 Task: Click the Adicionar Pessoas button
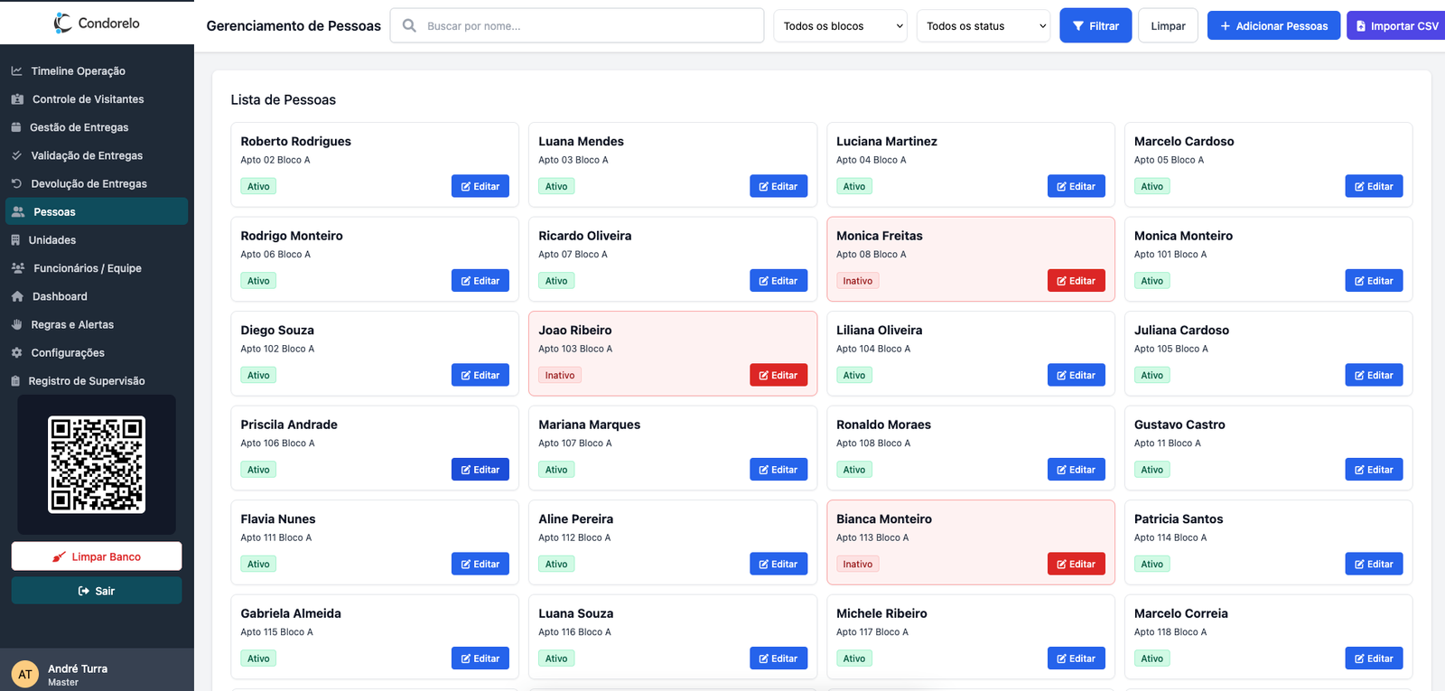point(1273,26)
